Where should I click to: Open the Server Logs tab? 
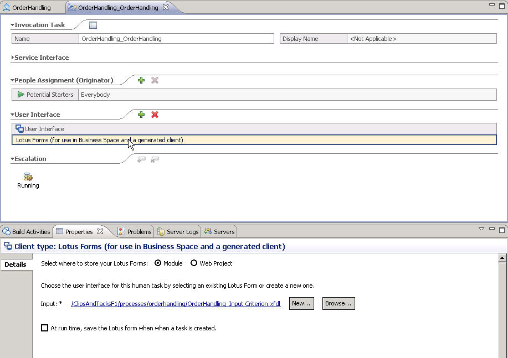click(178, 232)
